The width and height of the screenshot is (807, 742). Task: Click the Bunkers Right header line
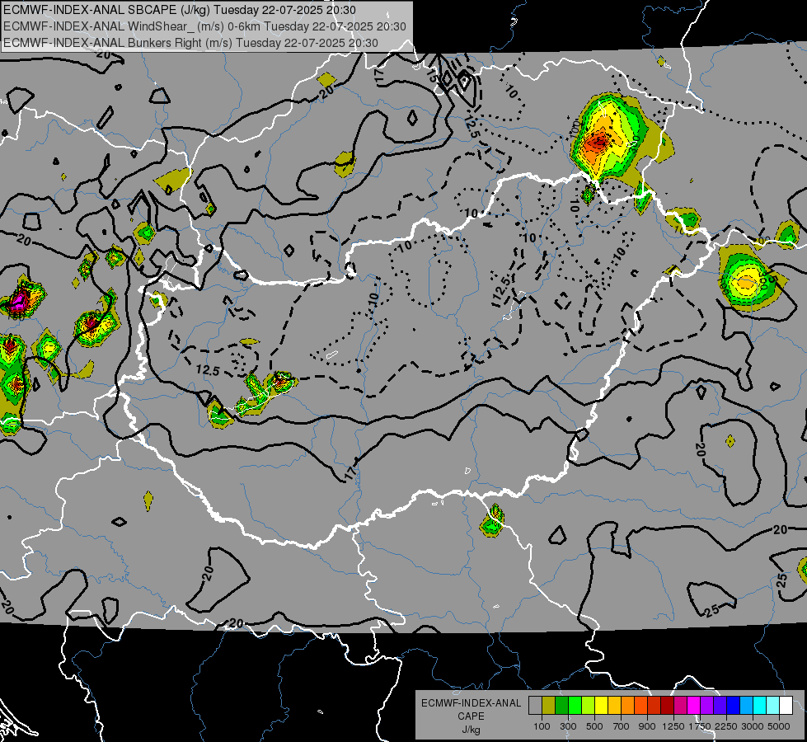[190, 43]
